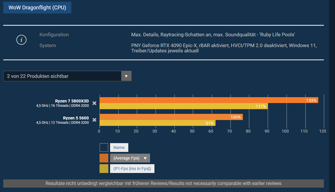Click '4,5 GHz | 16 Threads | DDR4-3200' specs text
The width and height of the screenshot is (335, 192).
[x=62, y=106]
